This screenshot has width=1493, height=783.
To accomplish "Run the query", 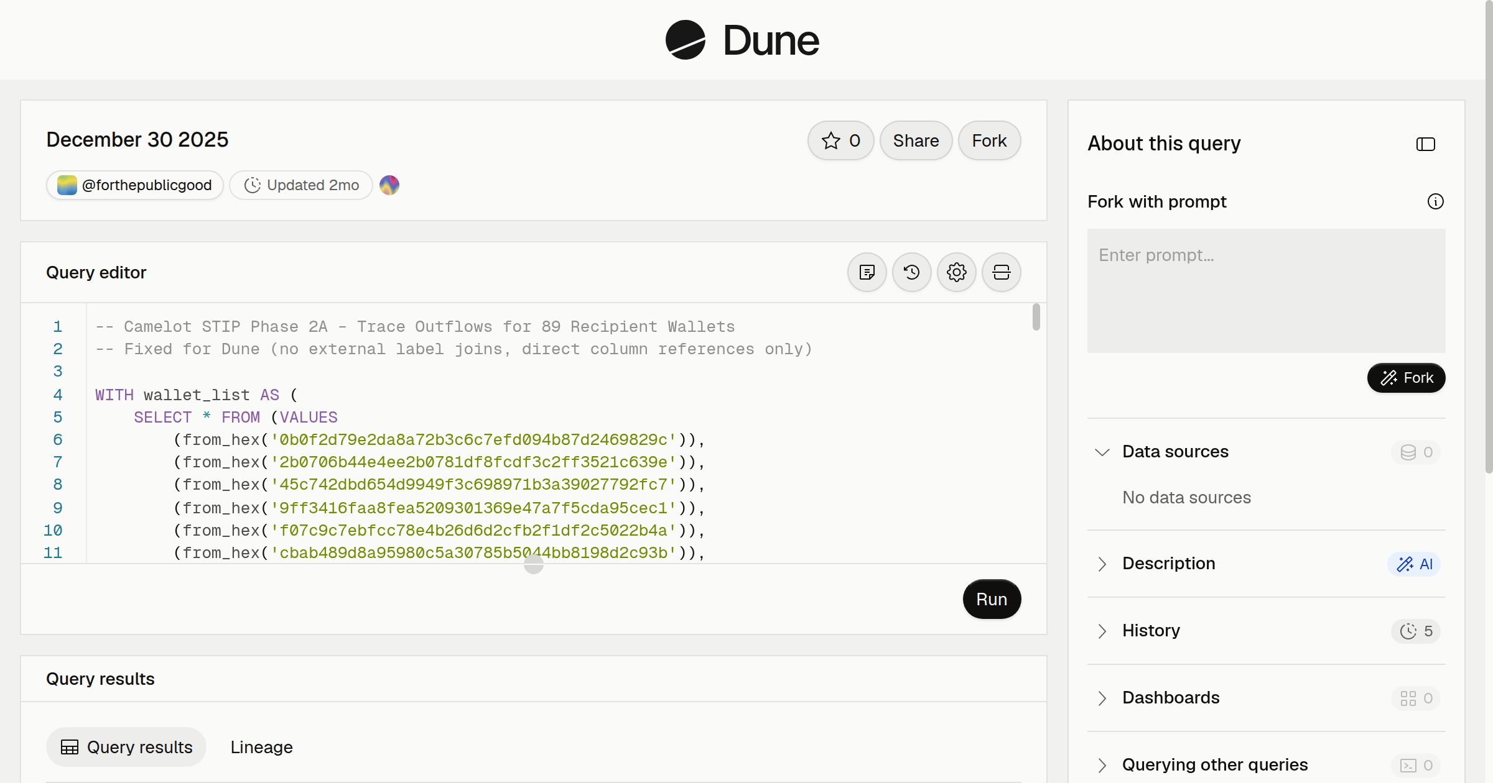I will point(992,599).
